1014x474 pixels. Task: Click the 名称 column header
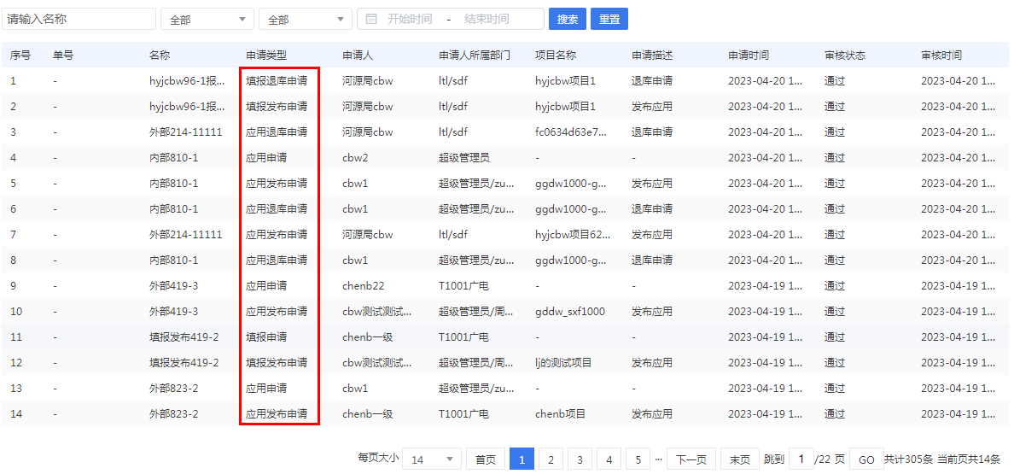click(159, 56)
